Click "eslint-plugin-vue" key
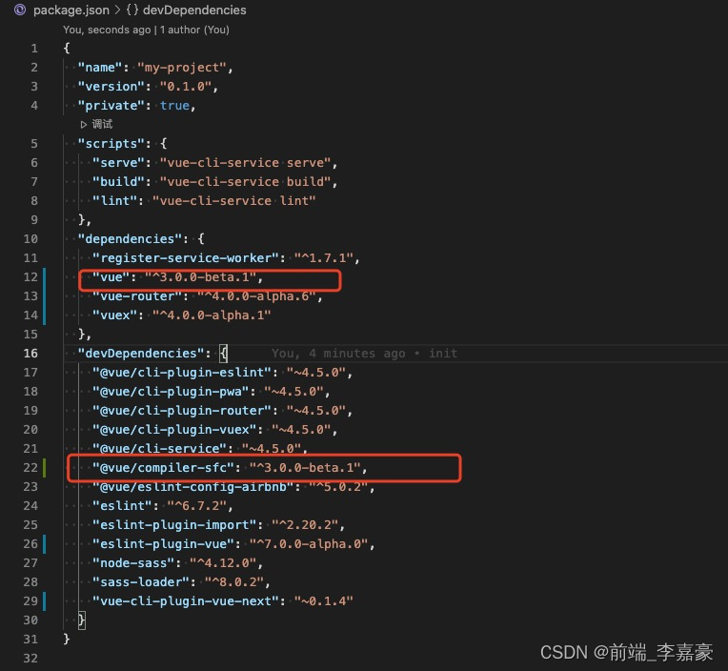The height and width of the screenshot is (671, 728). tap(164, 544)
